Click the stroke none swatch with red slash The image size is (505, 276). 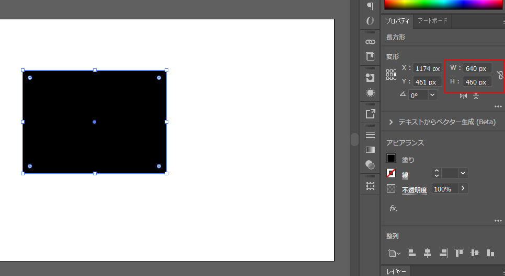(391, 173)
